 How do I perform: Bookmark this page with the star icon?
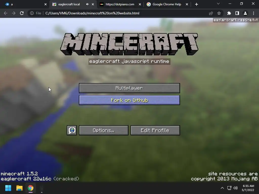point(219,13)
